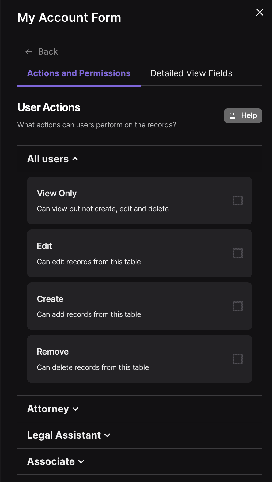The image size is (272, 482).
Task: Select the Remove permission card
Action: pyautogui.click(x=140, y=359)
